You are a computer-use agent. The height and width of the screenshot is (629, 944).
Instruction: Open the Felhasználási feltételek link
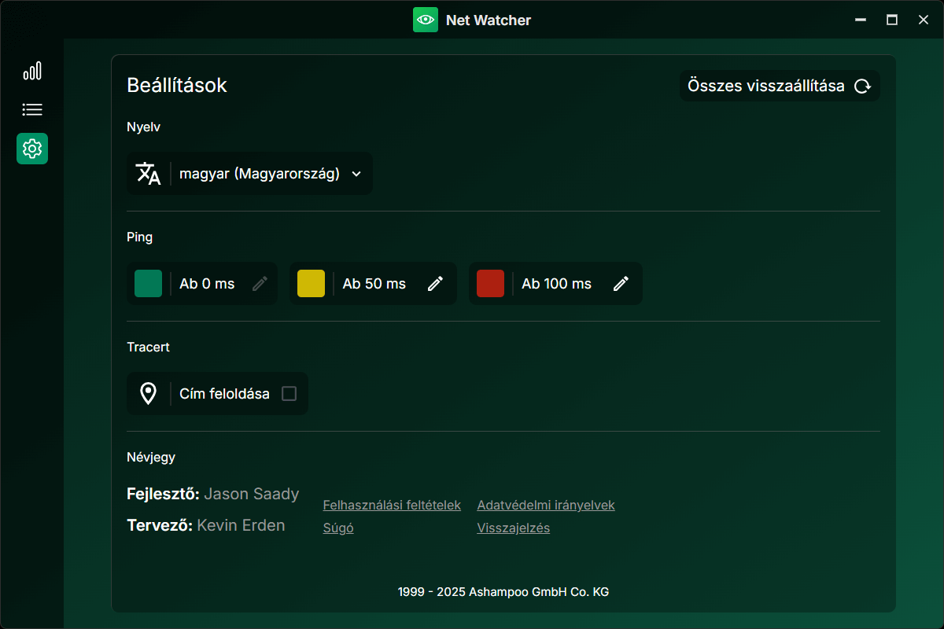click(x=391, y=505)
